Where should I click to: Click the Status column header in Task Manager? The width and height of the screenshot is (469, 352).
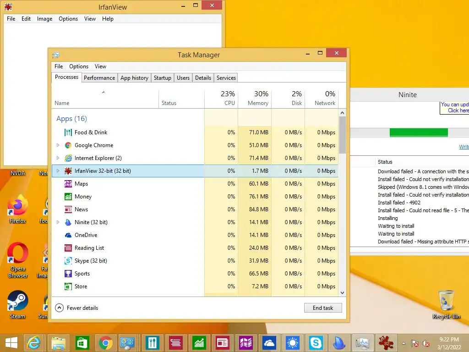pyautogui.click(x=181, y=99)
